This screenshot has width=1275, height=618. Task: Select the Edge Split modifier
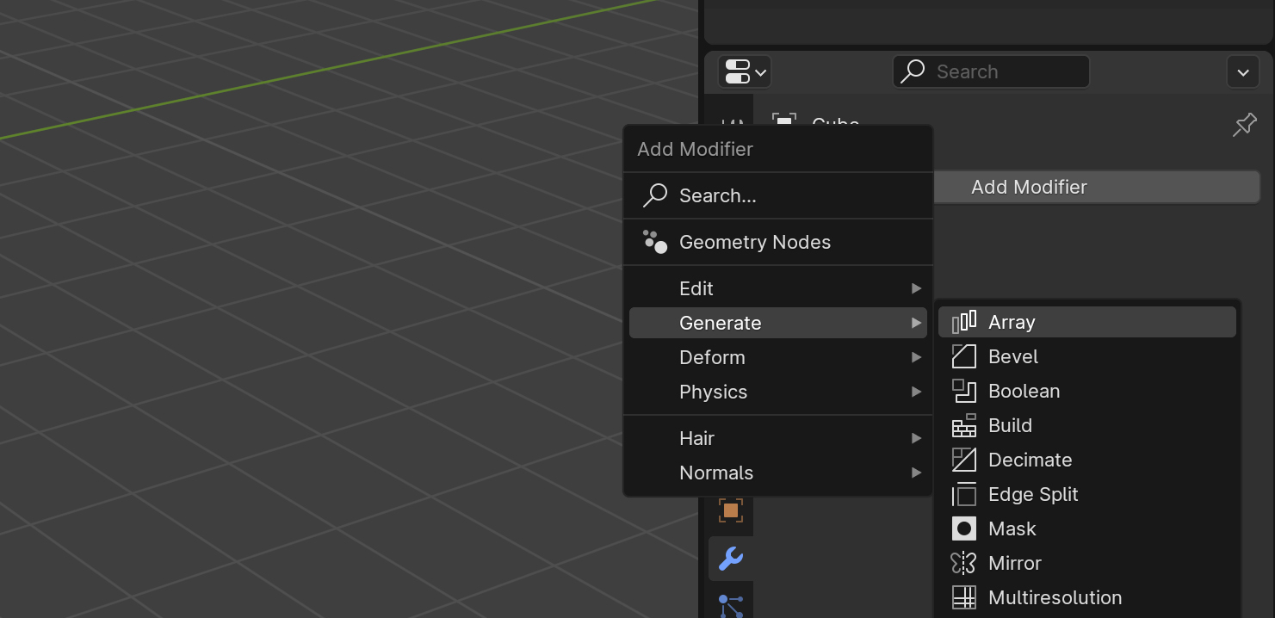pos(1086,494)
